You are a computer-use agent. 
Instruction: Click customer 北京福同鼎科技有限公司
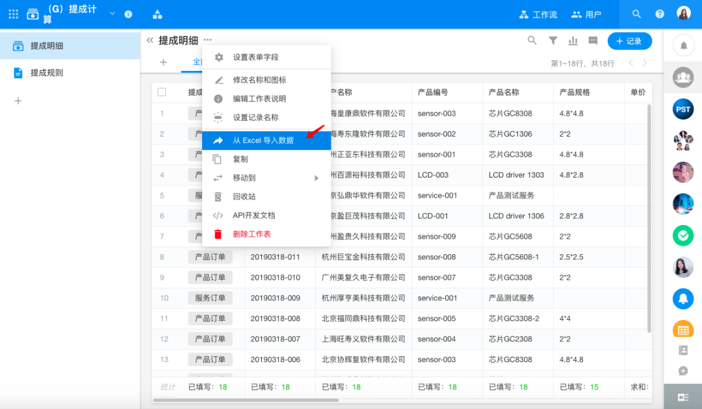pos(363,319)
